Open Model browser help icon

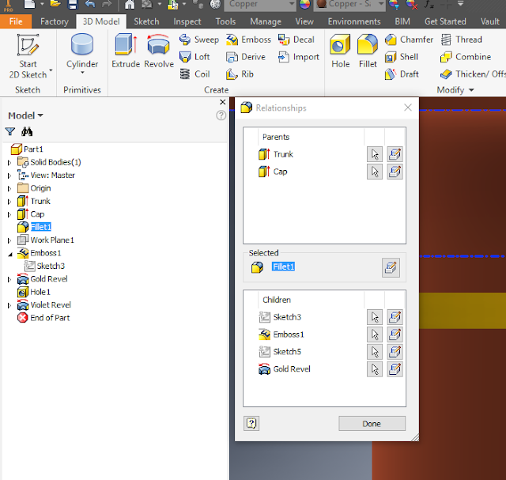tap(221, 115)
